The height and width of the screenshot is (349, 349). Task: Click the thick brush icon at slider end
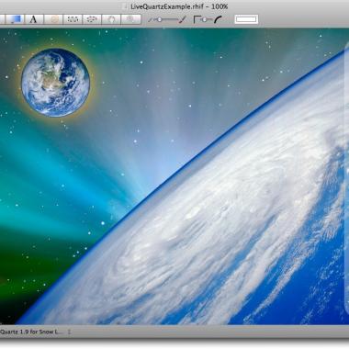tap(183, 19)
